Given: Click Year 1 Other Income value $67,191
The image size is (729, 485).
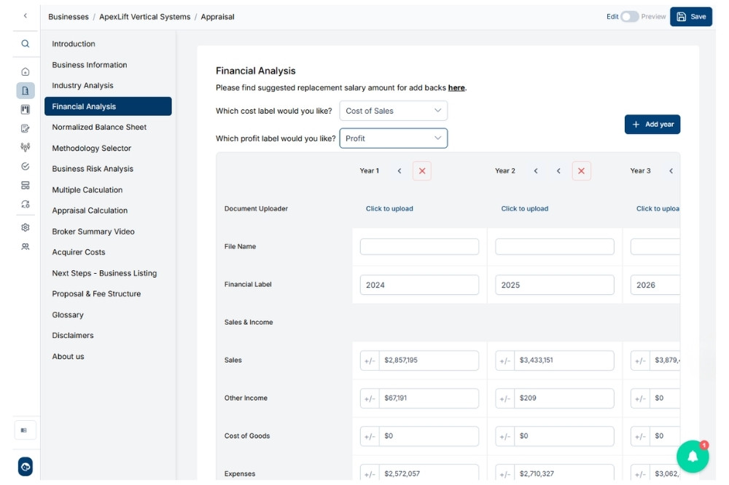Looking at the screenshot, I should point(429,398).
